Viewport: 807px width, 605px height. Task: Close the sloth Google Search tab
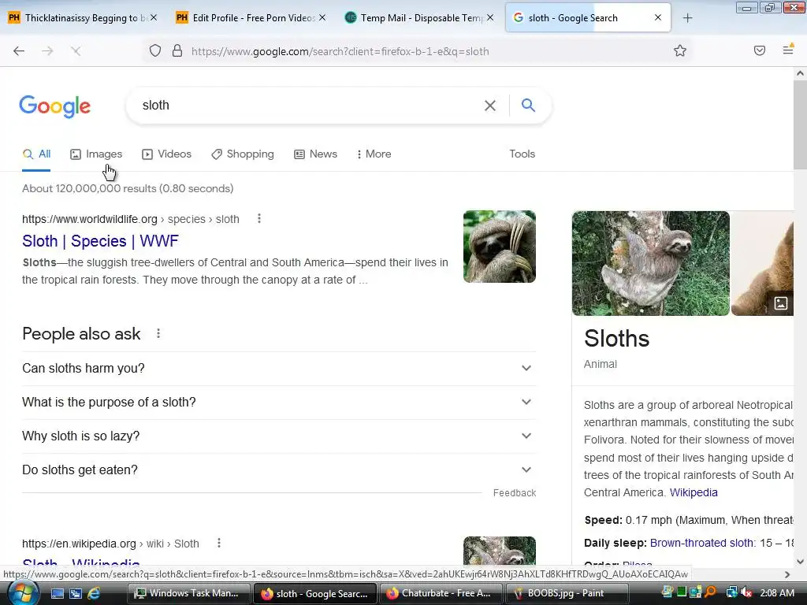coord(658,17)
